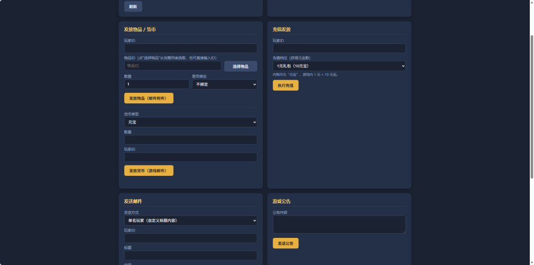Click the currency 数量 input field

tap(190, 140)
